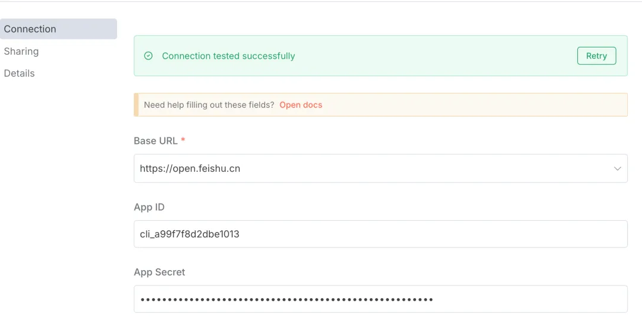
Task: Open the Base URL combo box
Action: pyautogui.click(x=380, y=169)
